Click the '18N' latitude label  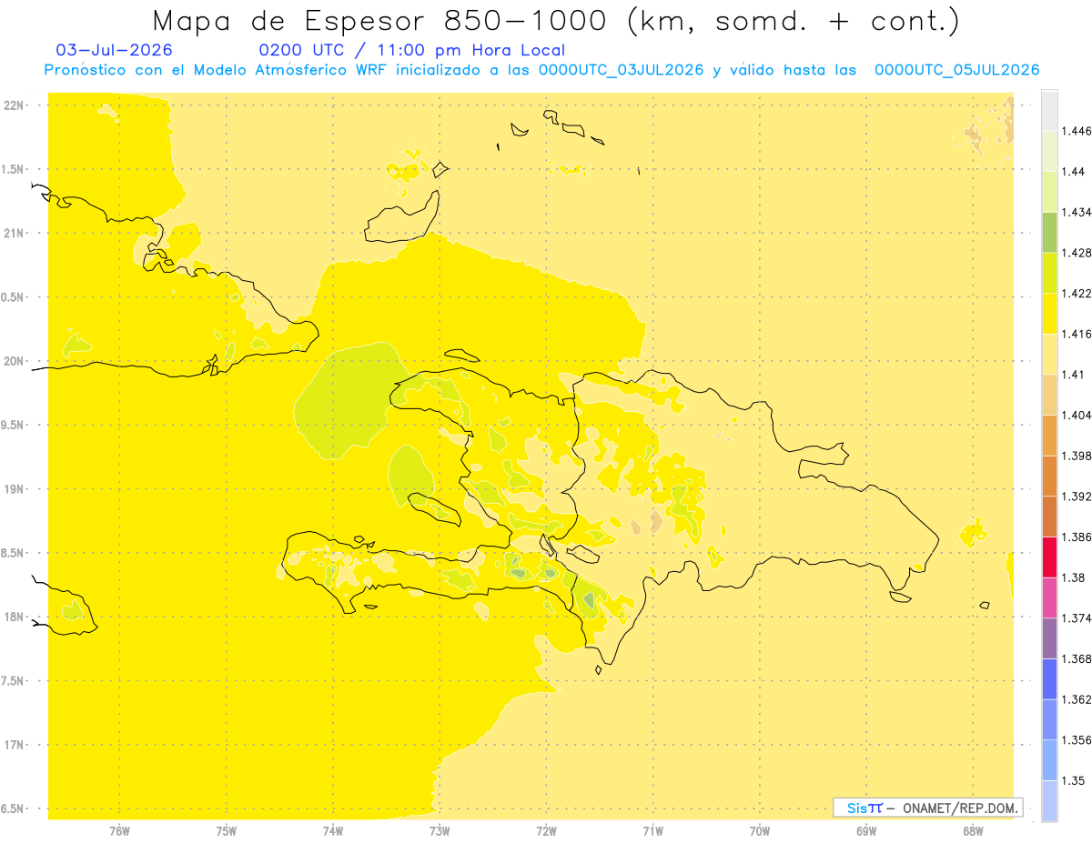(15, 617)
